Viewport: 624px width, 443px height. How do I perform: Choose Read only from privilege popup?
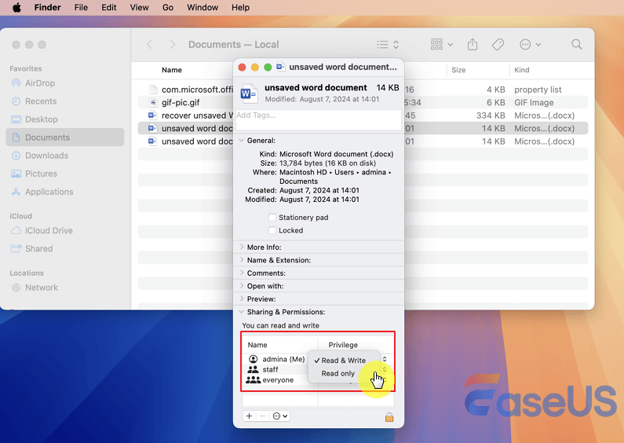[x=338, y=374]
